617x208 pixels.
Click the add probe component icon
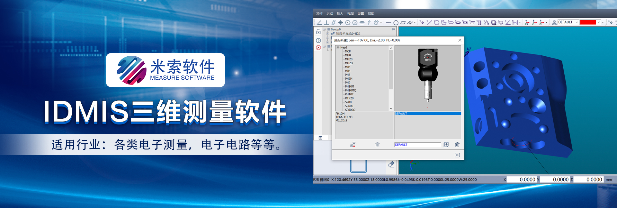353,145
